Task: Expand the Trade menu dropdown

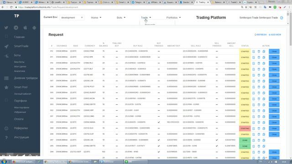Action: tap(146, 17)
